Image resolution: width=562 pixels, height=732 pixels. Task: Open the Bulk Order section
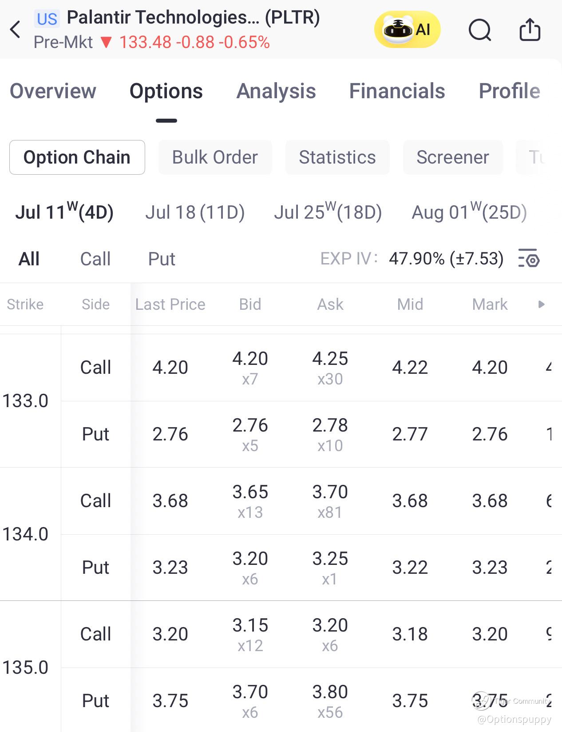coord(215,157)
